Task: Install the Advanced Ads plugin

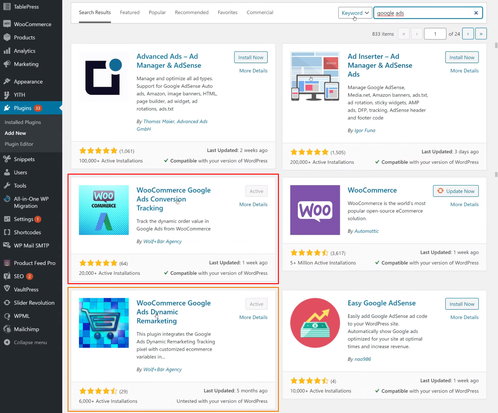Action: click(x=251, y=57)
